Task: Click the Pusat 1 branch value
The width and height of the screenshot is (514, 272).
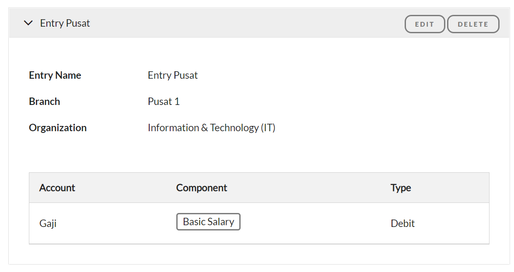Action: tap(164, 101)
